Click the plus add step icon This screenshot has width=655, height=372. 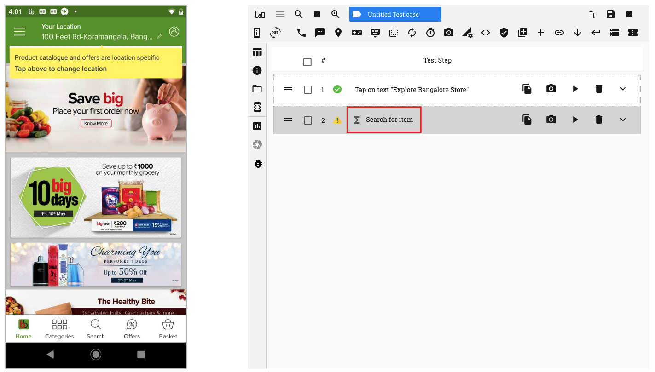(541, 33)
